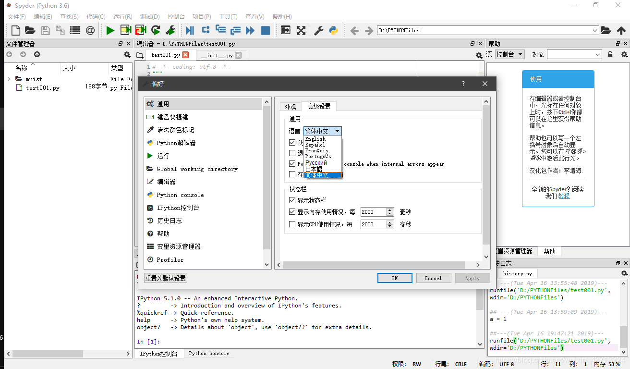Start debugging with the debug icon
The image size is (630, 369).
pos(190,30)
